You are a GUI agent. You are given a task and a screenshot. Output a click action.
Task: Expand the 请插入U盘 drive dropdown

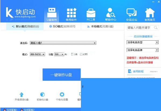[x=63, y=43]
